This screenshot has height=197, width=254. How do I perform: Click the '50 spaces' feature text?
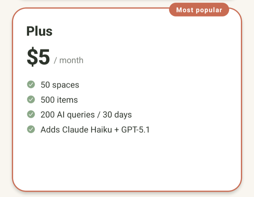click(x=60, y=85)
